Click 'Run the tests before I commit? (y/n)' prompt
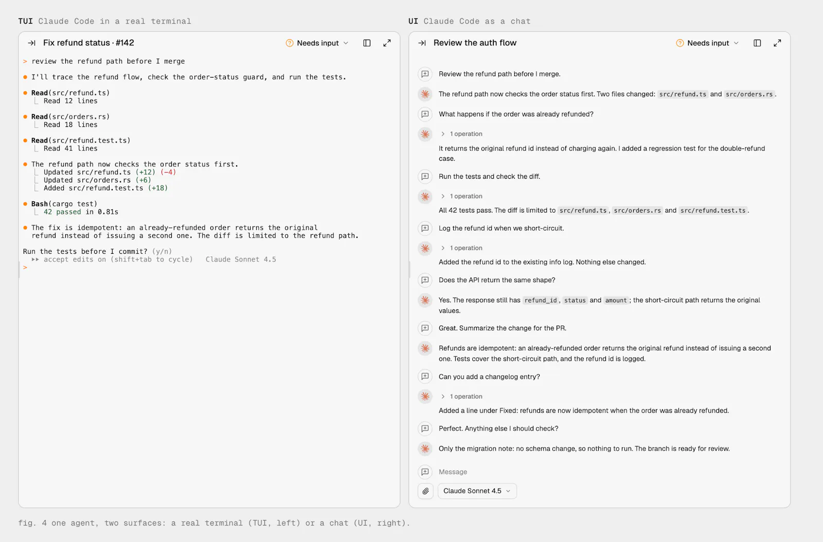Viewport: 823px width, 542px height. (97, 252)
